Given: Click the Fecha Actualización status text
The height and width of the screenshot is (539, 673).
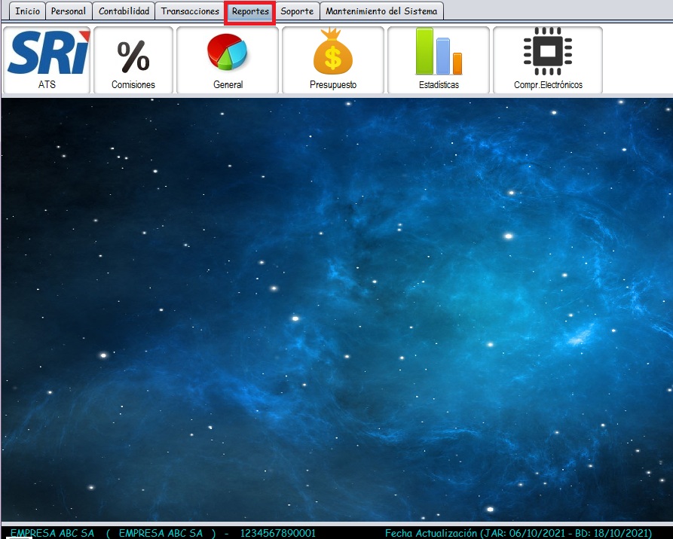Looking at the screenshot, I should 518,533.
